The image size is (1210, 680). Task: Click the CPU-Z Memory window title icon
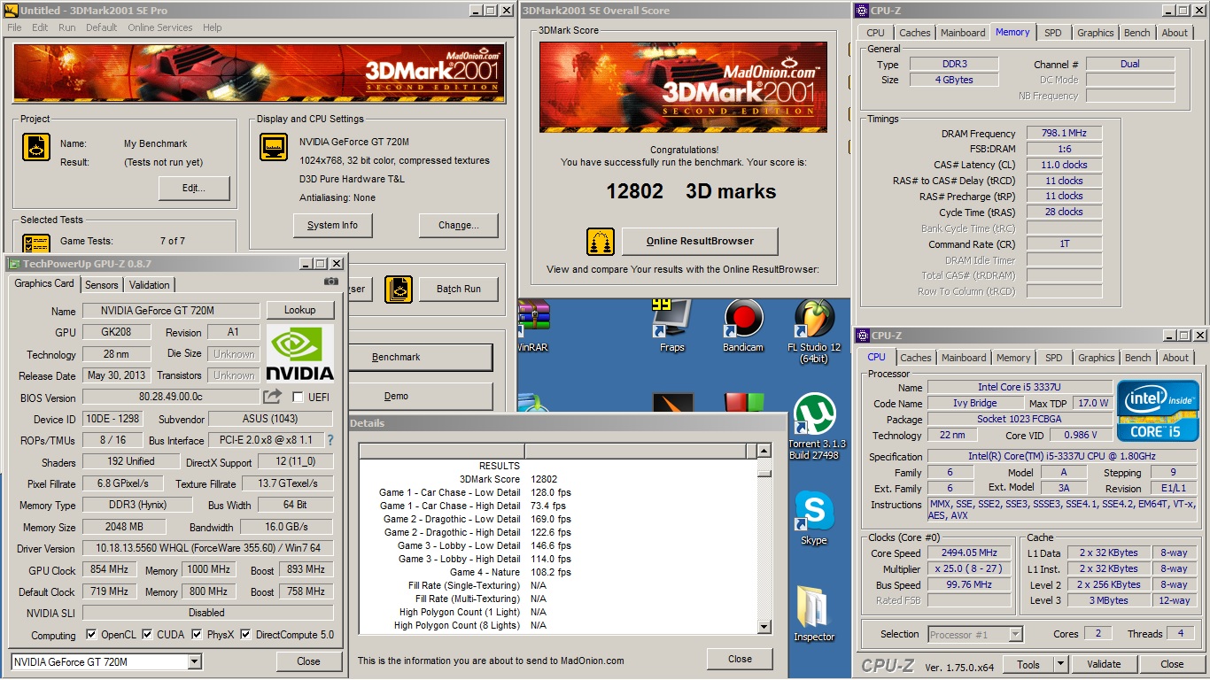click(862, 11)
